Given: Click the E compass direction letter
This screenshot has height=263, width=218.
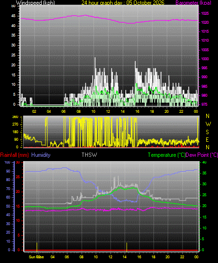Looking at the screenshot, I should [208, 140].
